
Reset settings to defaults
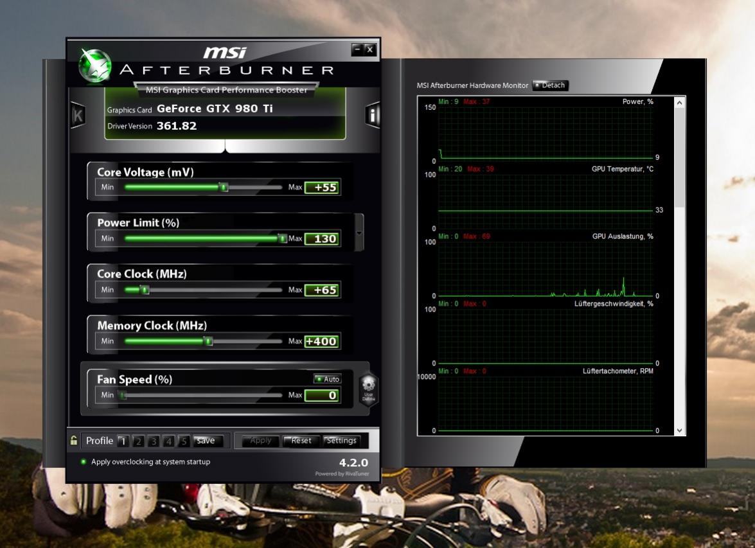click(301, 441)
